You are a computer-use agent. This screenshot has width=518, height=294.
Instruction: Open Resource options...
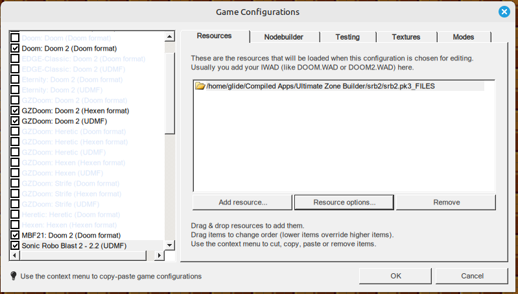[344, 202]
